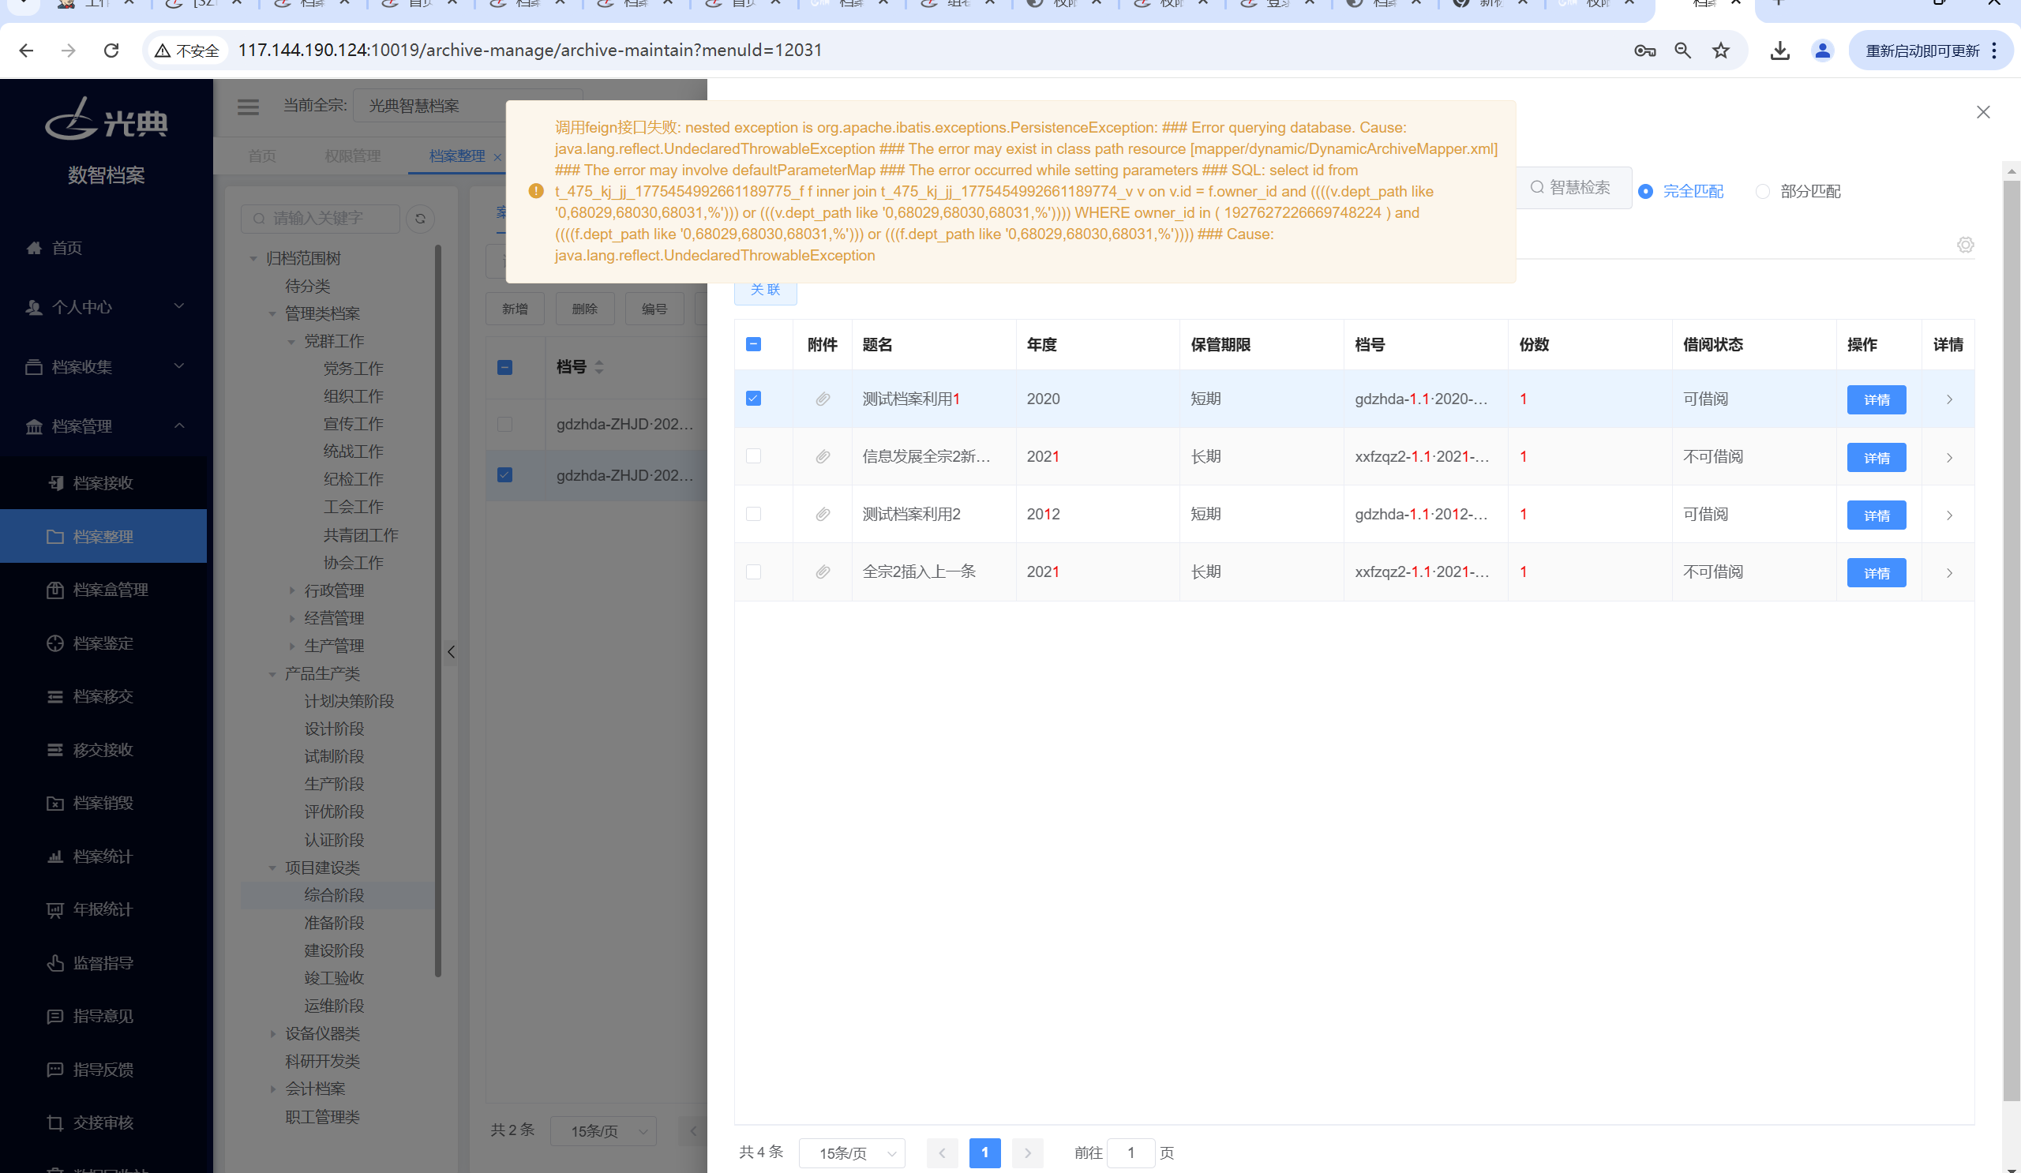This screenshot has height=1173, width=2021.
Task: Check the first gdzhda-ZHJD row checkbox
Action: point(504,424)
